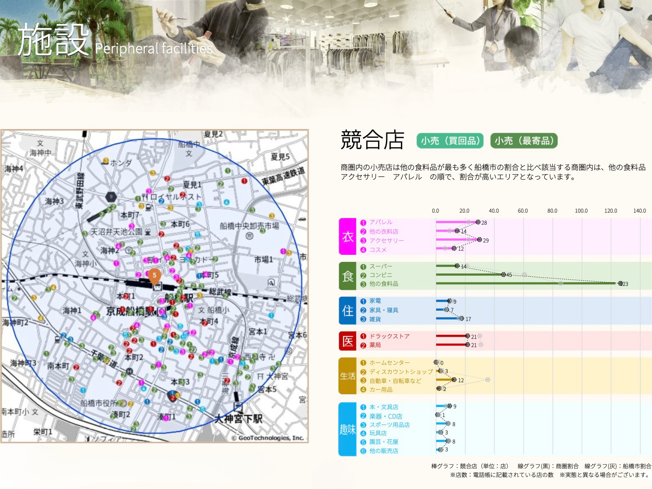Click the black hexagon marker numbered 9

pyautogui.click(x=110, y=197)
